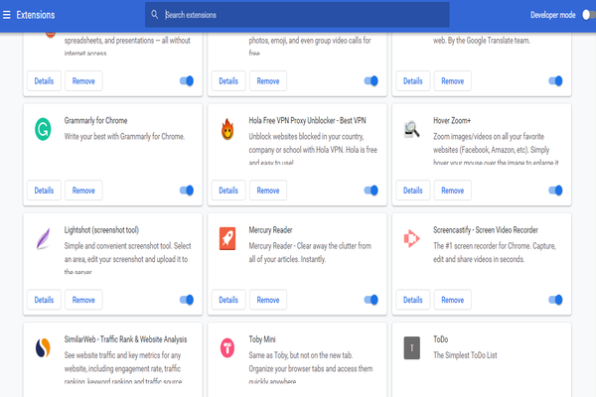Click the Mercury Reader rocket icon
This screenshot has width=596, height=397.
(227, 238)
